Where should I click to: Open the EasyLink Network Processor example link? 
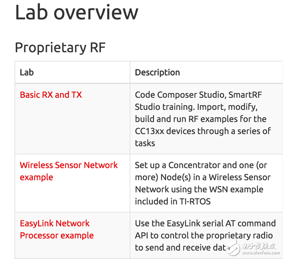55,224
